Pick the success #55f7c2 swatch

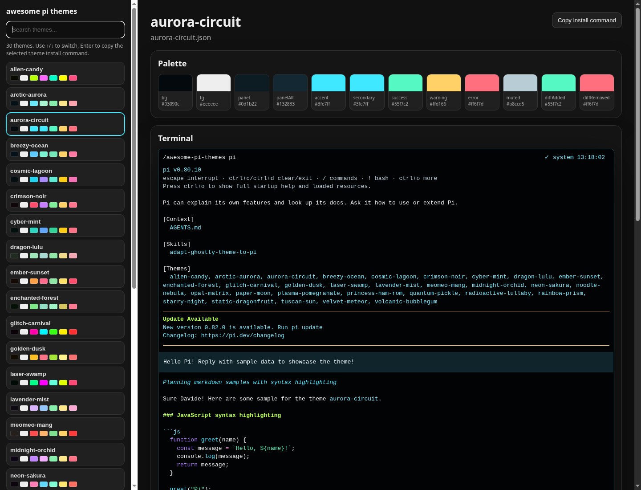[x=406, y=92]
